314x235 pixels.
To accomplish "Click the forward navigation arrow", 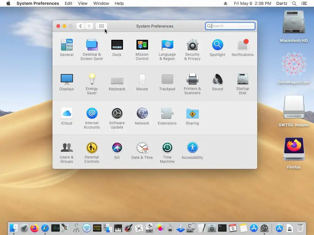I will 89,26.
